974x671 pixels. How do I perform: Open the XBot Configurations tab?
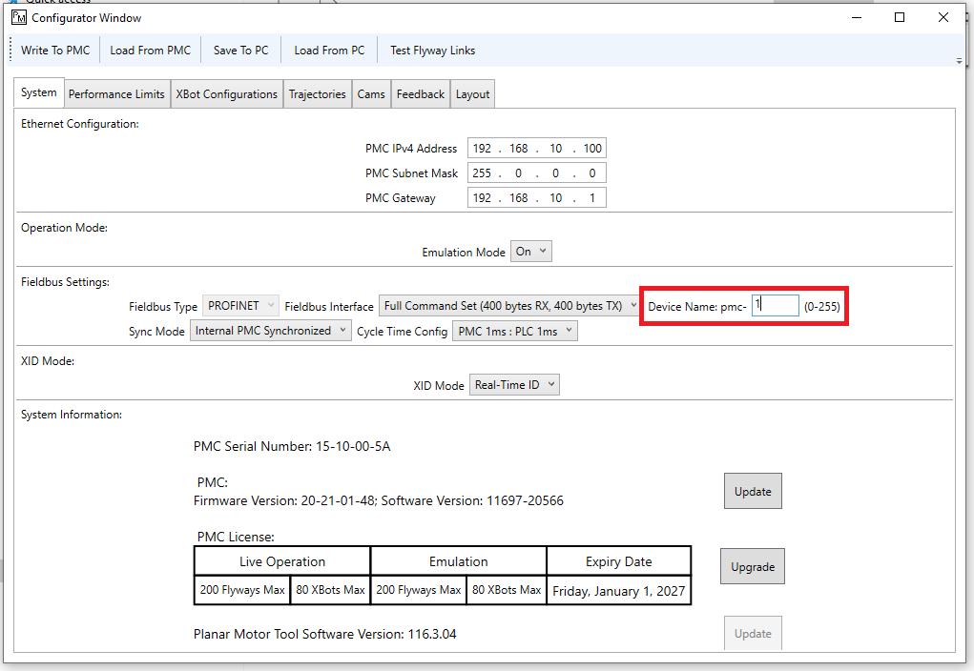(226, 94)
